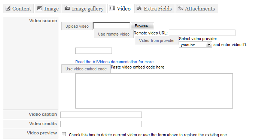Screen dimensions: 280x140
Task: Click the Extra Fields puzzle icon
Action: [139, 8]
